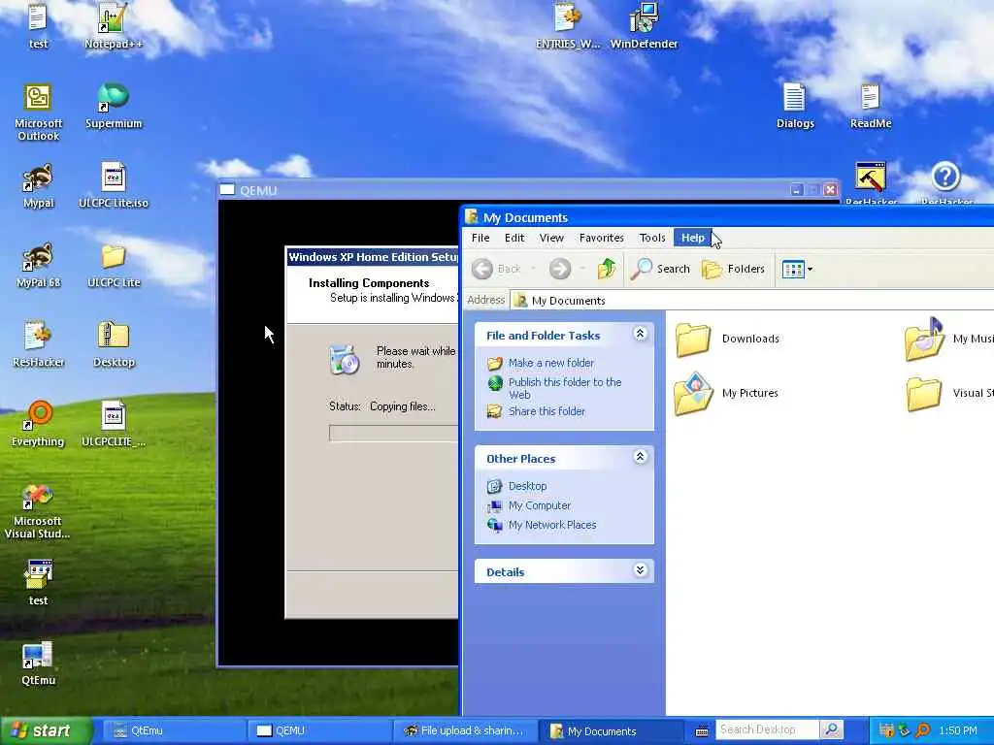Open Dialogs text file icon
Screen dimensions: 994x745
click(x=795, y=105)
